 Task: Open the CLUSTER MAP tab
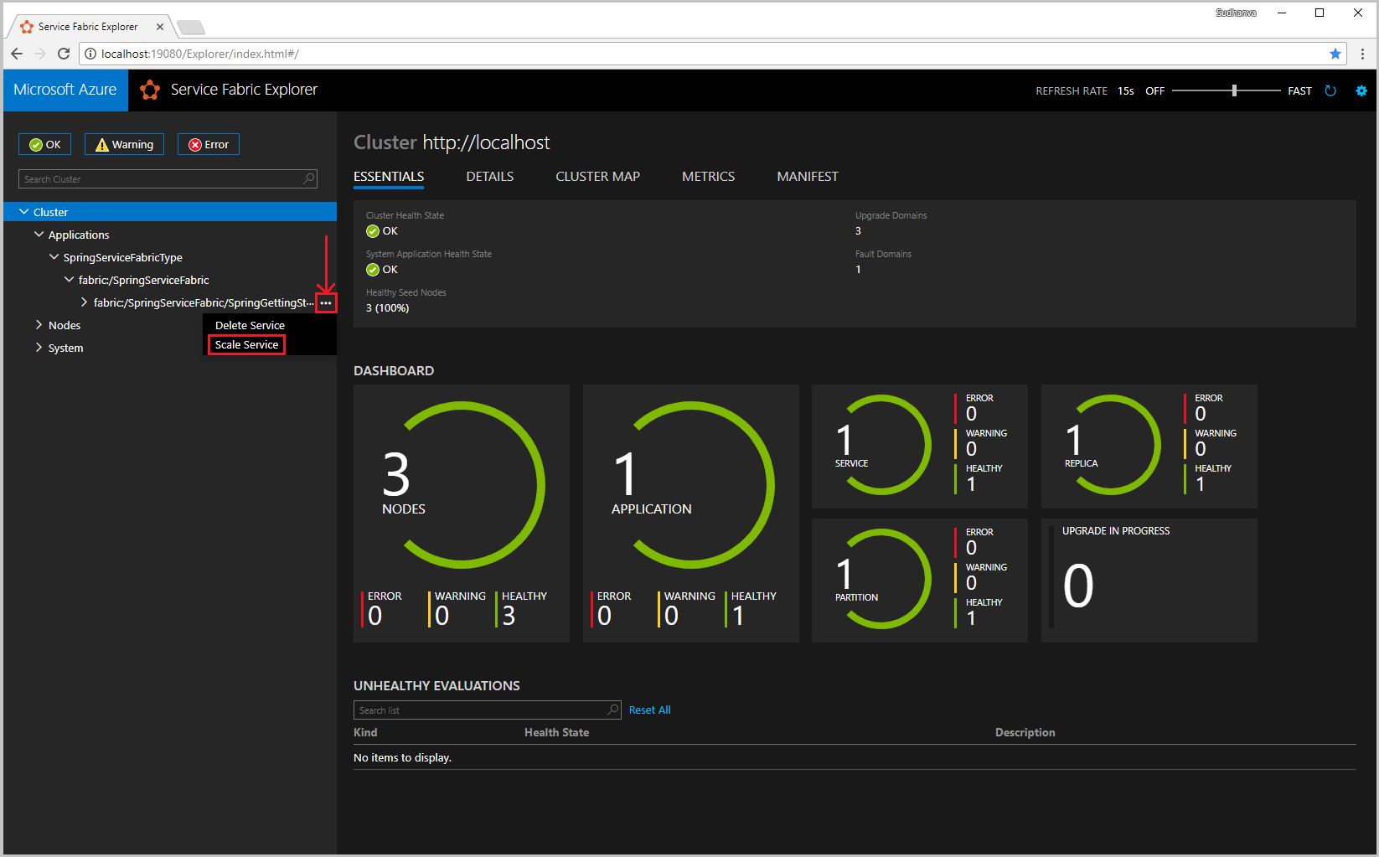(597, 176)
